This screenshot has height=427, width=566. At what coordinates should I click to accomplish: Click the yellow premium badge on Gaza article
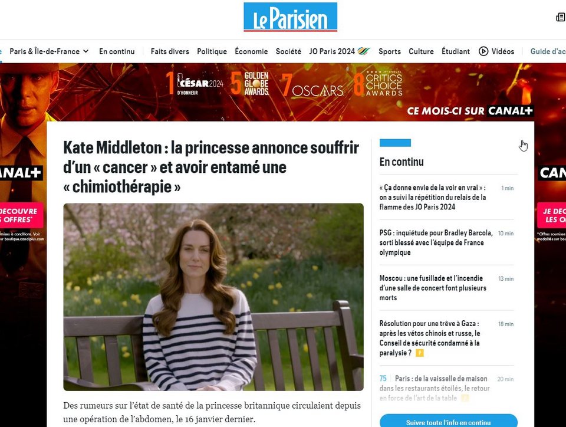point(419,353)
